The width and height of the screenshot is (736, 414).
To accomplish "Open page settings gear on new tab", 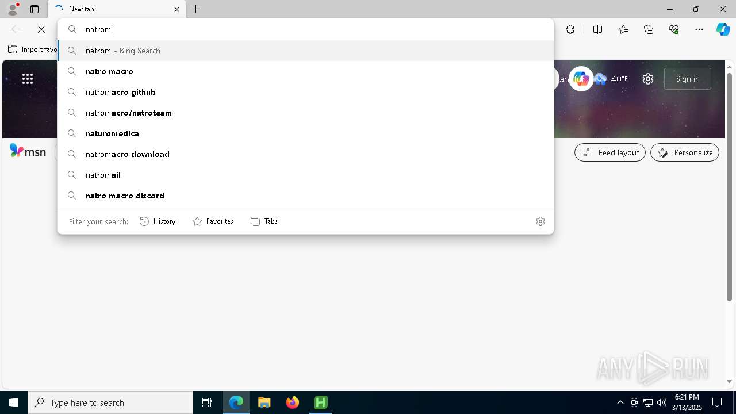I will [x=648, y=79].
